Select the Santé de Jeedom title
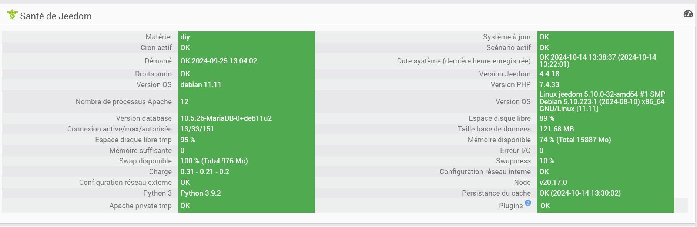697x227 pixels. pos(56,16)
